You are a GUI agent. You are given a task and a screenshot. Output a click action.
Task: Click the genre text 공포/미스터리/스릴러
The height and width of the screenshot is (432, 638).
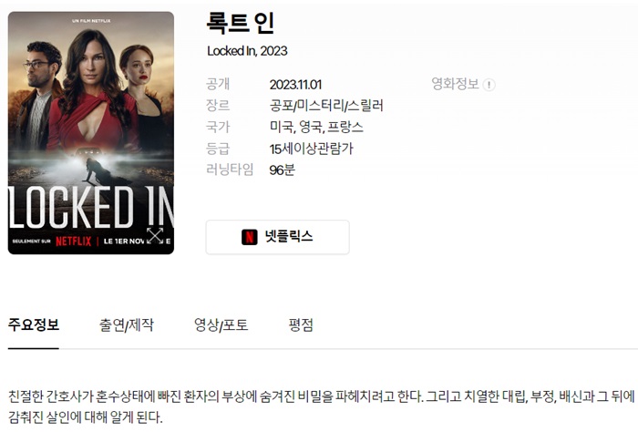pos(326,106)
